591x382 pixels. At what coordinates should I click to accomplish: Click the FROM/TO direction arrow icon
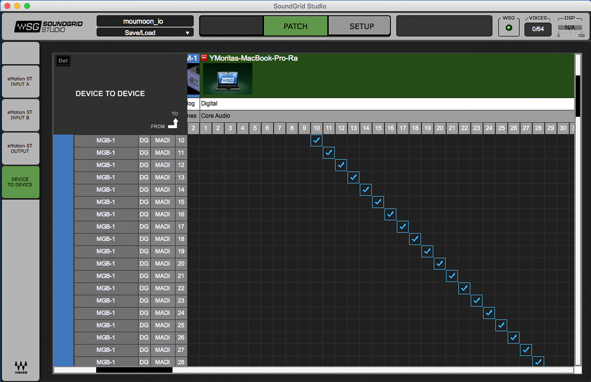(173, 123)
